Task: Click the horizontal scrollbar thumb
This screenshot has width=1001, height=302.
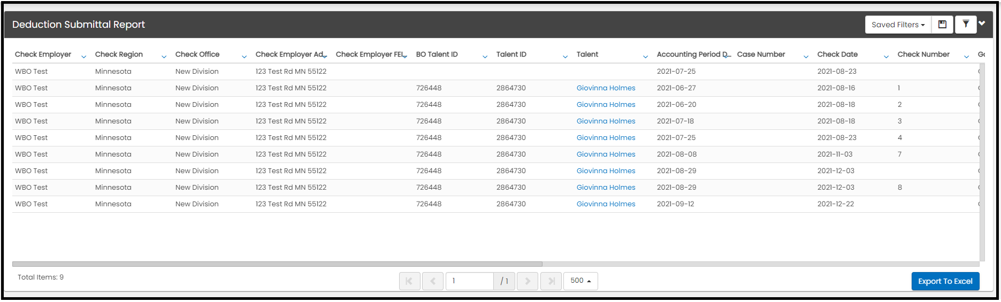Action: 277,264
